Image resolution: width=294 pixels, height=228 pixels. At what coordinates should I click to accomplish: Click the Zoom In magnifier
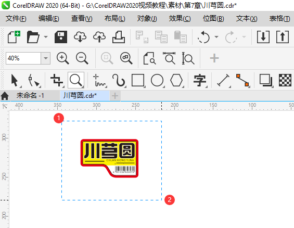pos(63,58)
